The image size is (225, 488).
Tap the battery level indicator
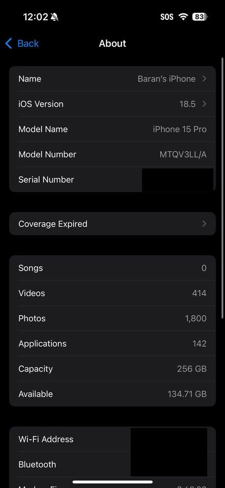pos(200,17)
